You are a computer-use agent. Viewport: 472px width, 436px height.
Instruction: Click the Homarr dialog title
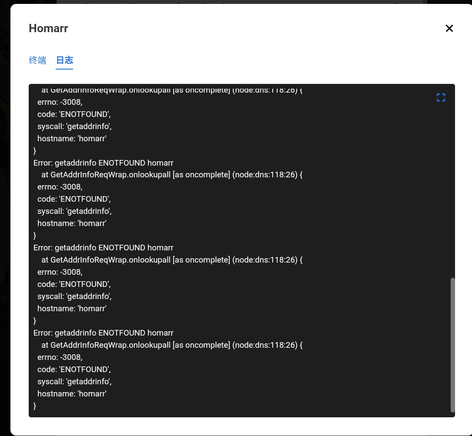pos(48,28)
